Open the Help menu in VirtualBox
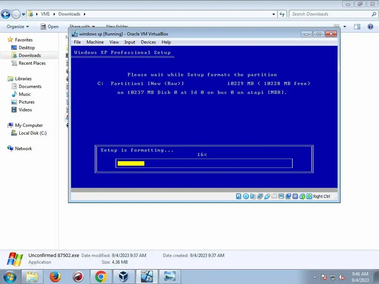The height and width of the screenshot is (284, 379). 166,42
